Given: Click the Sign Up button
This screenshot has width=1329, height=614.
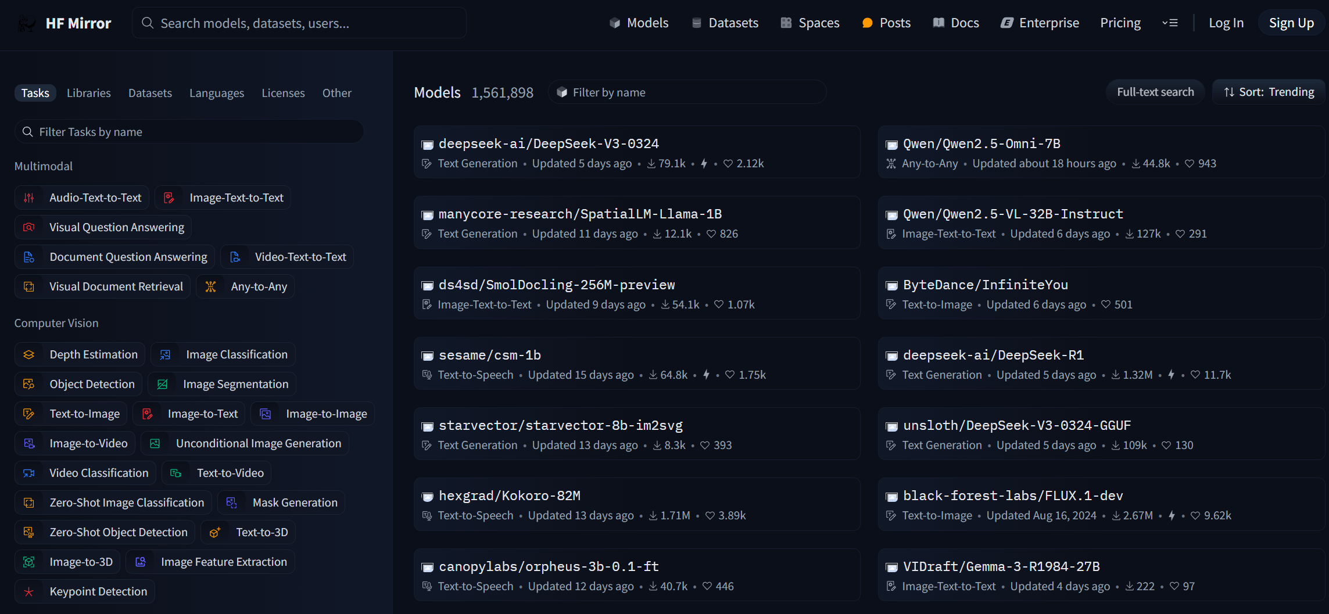Looking at the screenshot, I should [1291, 23].
